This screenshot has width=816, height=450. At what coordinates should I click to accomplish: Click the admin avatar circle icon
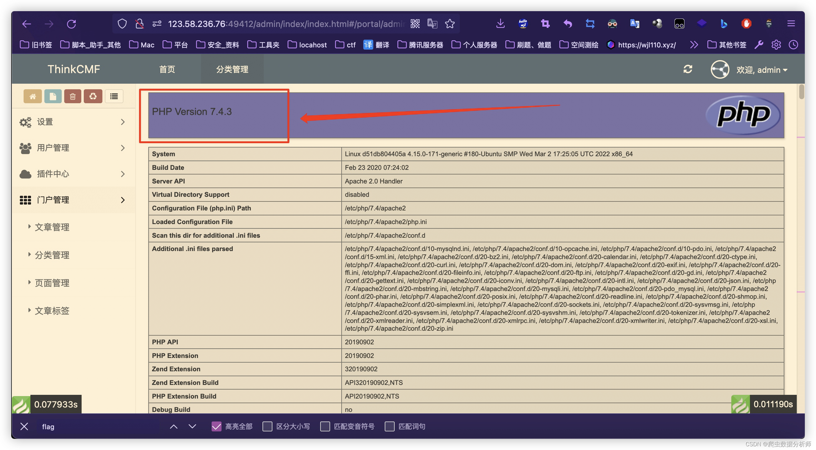coord(720,69)
